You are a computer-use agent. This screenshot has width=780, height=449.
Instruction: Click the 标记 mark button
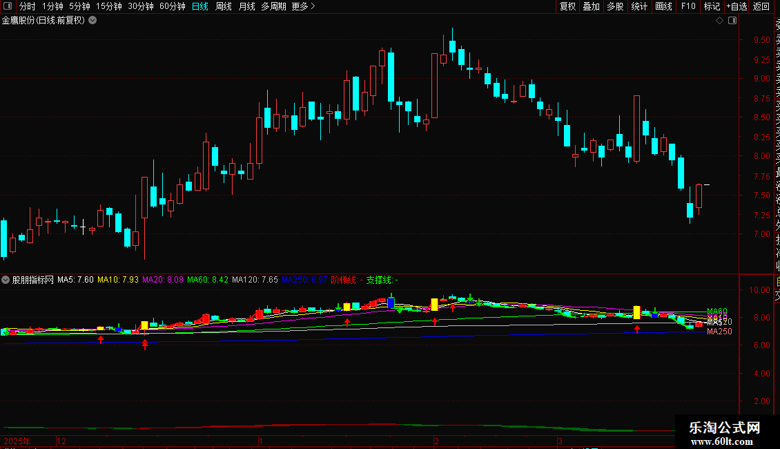pyautogui.click(x=712, y=6)
